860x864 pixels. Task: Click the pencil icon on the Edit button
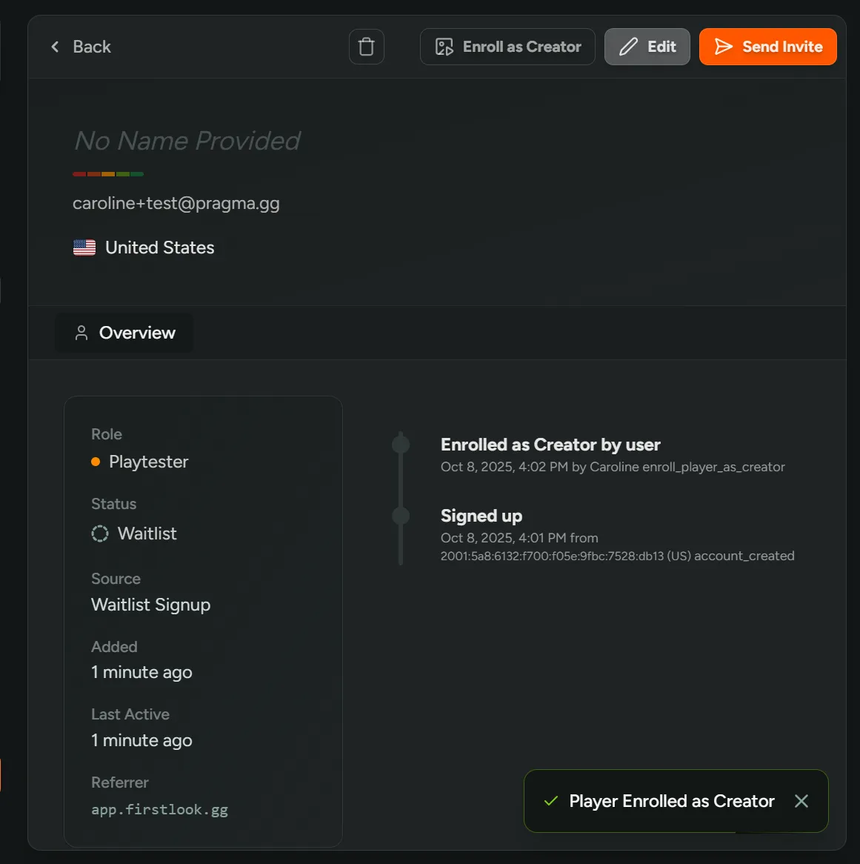tap(627, 46)
